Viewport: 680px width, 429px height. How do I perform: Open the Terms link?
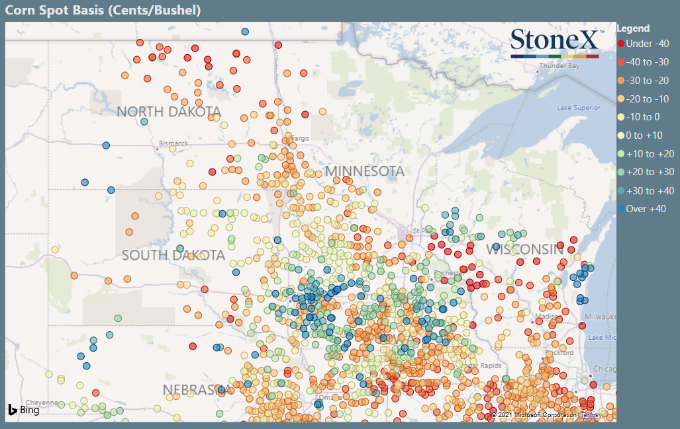589,415
